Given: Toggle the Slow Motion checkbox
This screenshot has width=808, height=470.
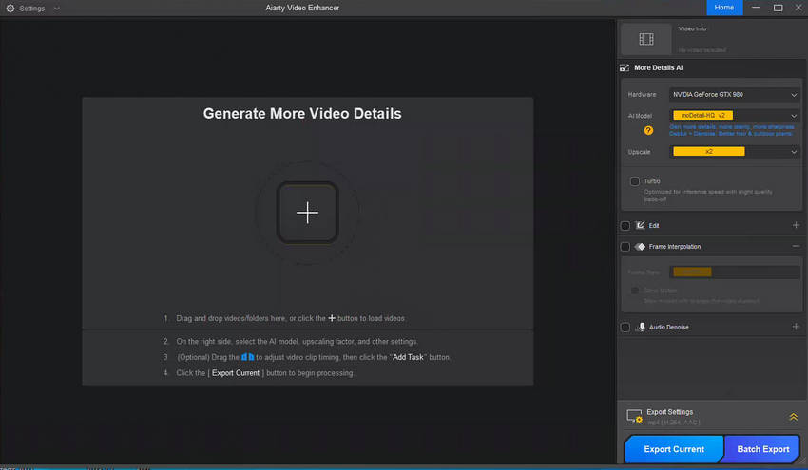Looking at the screenshot, I should pyautogui.click(x=635, y=291).
